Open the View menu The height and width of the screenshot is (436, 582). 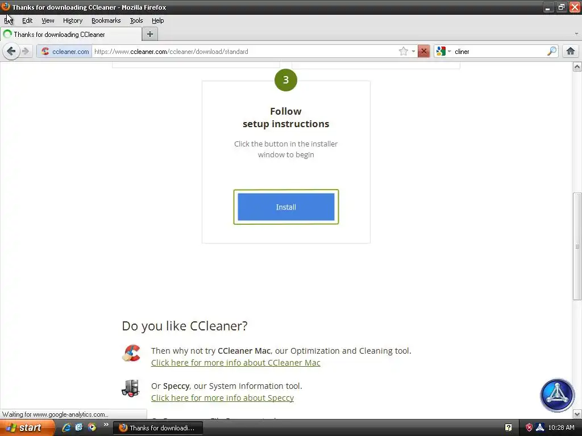48,20
